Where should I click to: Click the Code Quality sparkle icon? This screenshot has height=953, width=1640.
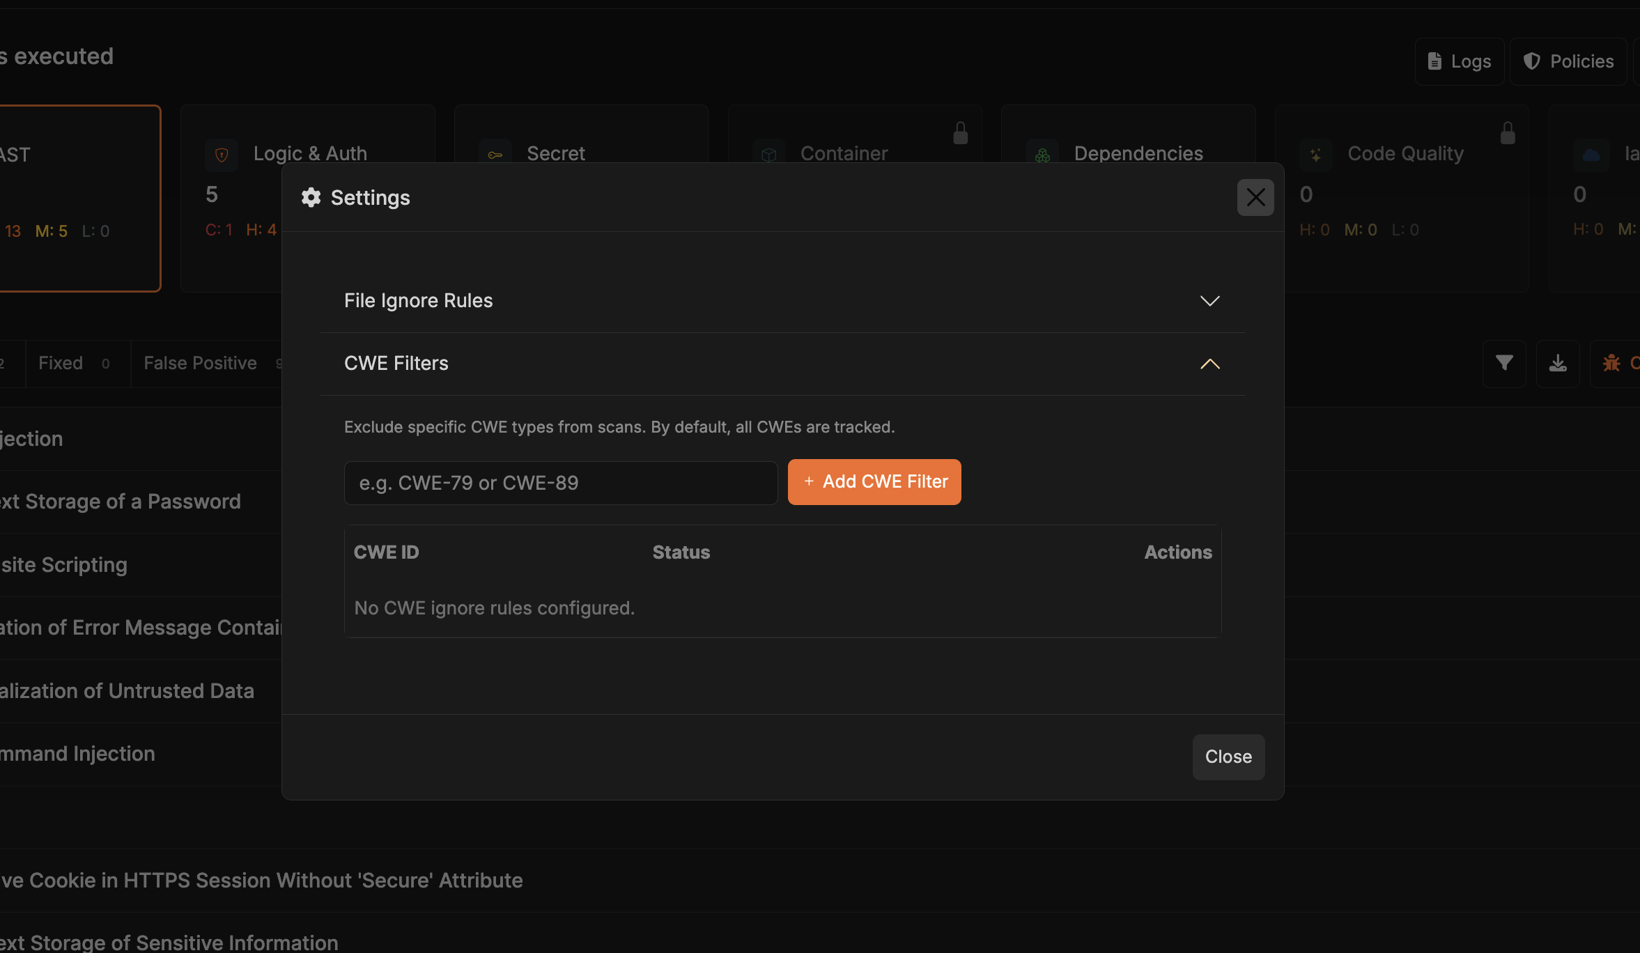coord(1316,155)
